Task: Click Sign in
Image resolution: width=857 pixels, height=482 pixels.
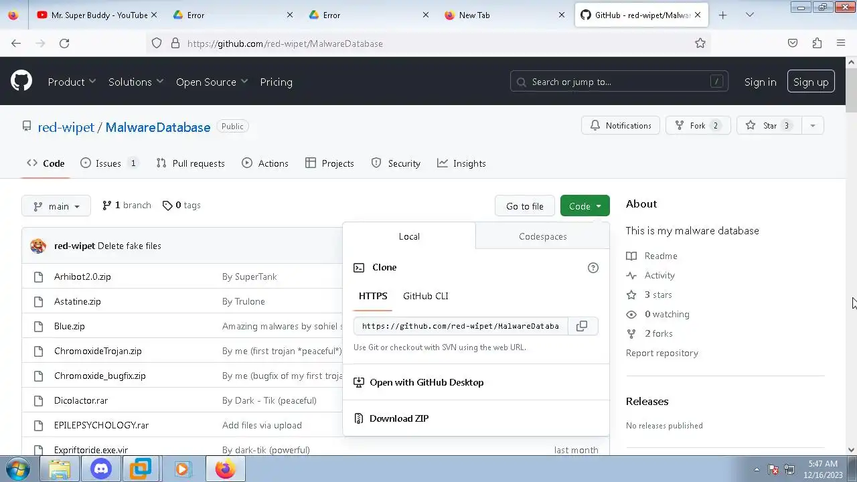Action: (760, 82)
